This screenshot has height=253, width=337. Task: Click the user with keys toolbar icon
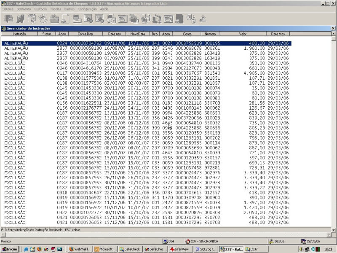(203, 19)
